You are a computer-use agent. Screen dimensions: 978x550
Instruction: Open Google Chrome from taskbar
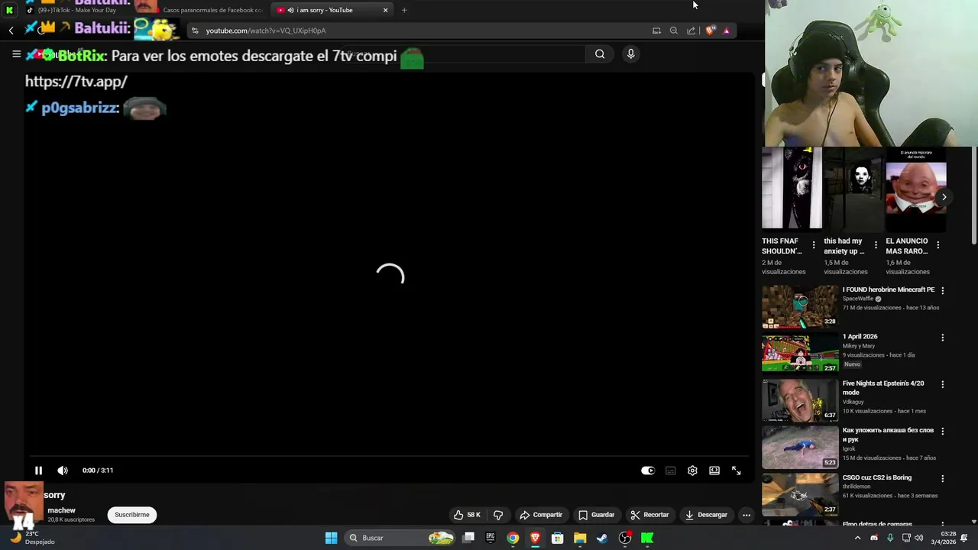pos(513,538)
